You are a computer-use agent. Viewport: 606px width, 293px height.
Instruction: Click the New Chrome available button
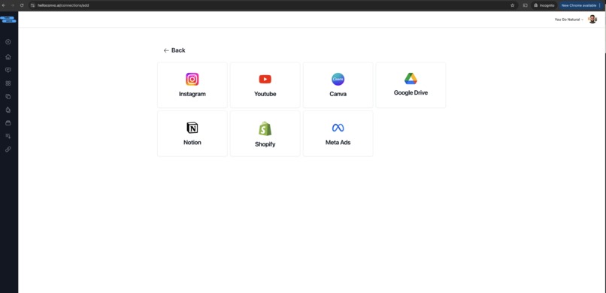579,5
